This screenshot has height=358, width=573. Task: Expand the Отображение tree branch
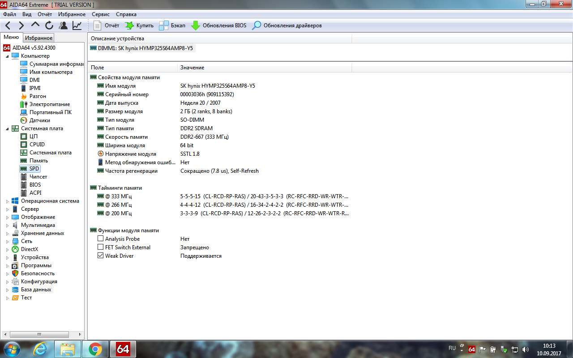click(7, 217)
